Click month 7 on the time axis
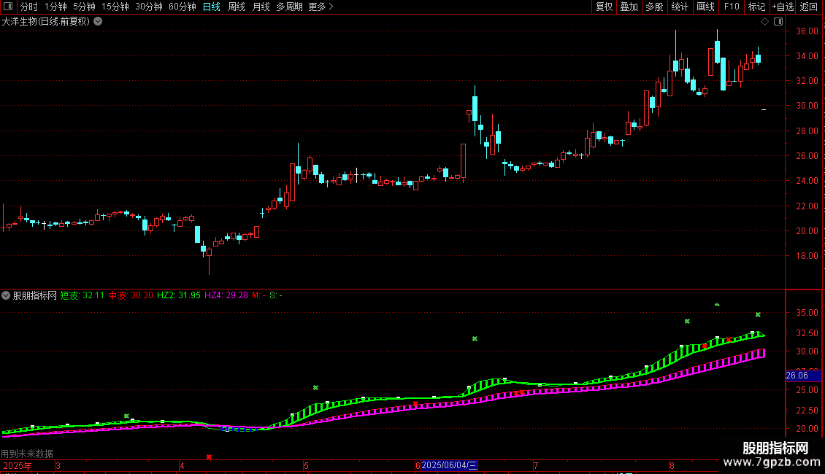The height and width of the screenshot is (474, 825). coord(536,465)
